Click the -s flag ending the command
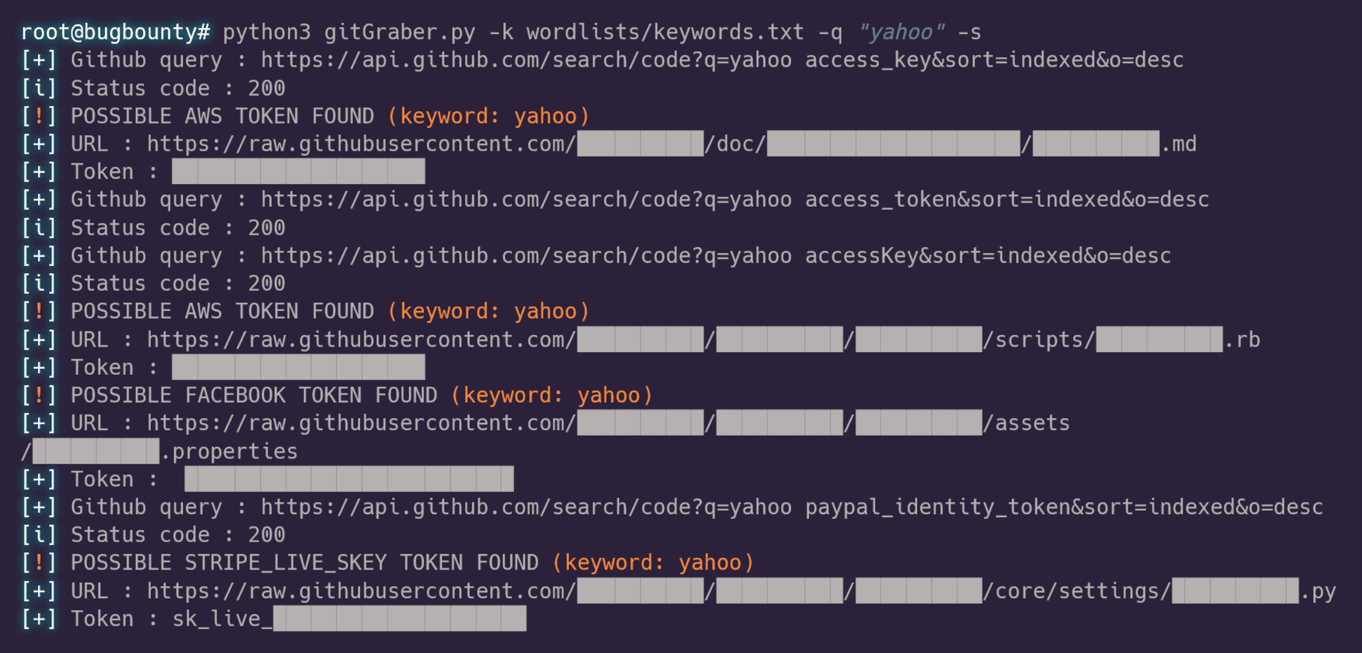1362x653 pixels. tap(970, 32)
